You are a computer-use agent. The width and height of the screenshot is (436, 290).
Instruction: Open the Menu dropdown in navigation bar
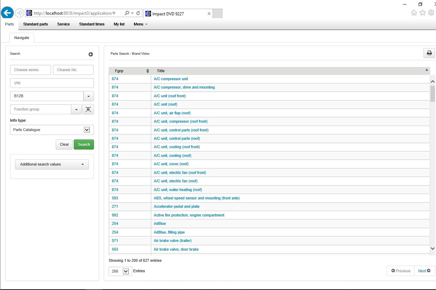141,24
